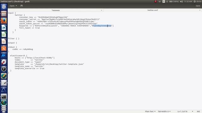Screen dimensions: 202x113
Task: Open the Bluetooth indicator menu
Action: 167,2
